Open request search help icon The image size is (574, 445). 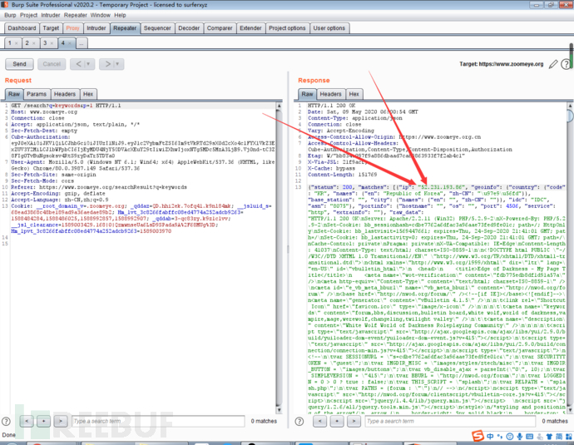tap(6, 421)
